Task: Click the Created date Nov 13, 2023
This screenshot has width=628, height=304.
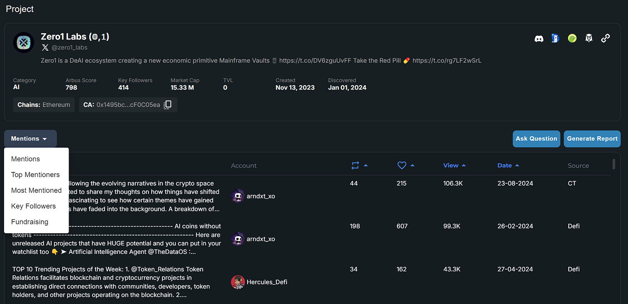Action: [295, 88]
